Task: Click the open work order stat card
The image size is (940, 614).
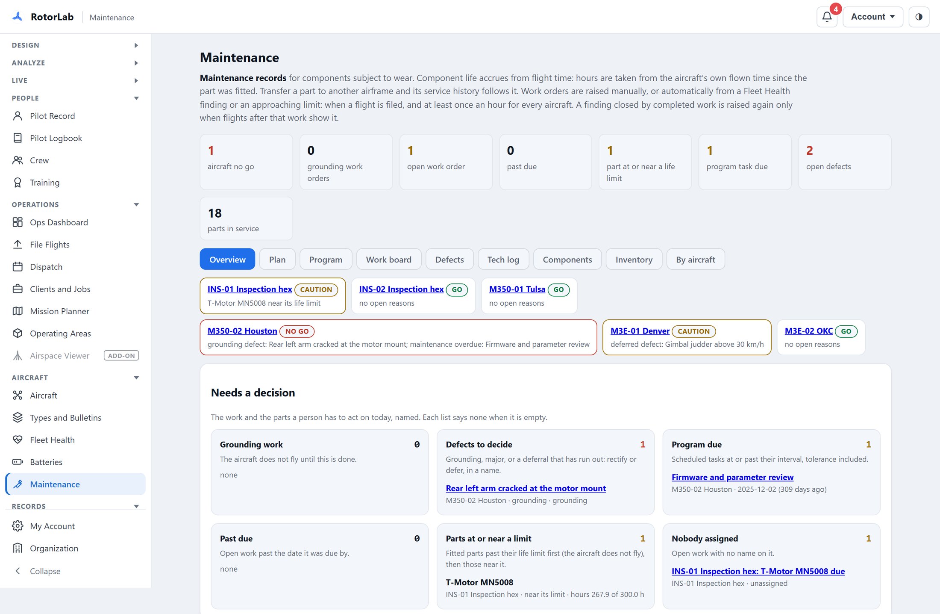Action: click(x=446, y=162)
